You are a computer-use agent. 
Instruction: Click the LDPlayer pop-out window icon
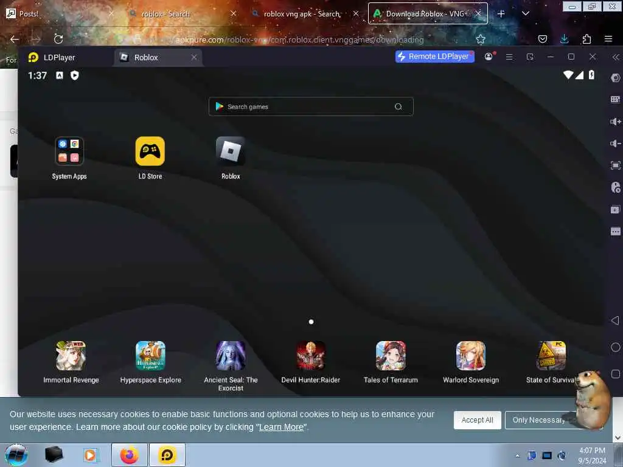point(530,57)
